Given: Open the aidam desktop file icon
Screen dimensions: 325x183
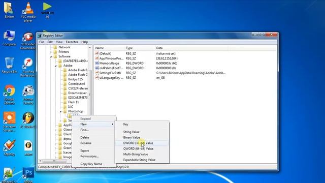Looking at the screenshot, I should click(x=28, y=147).
